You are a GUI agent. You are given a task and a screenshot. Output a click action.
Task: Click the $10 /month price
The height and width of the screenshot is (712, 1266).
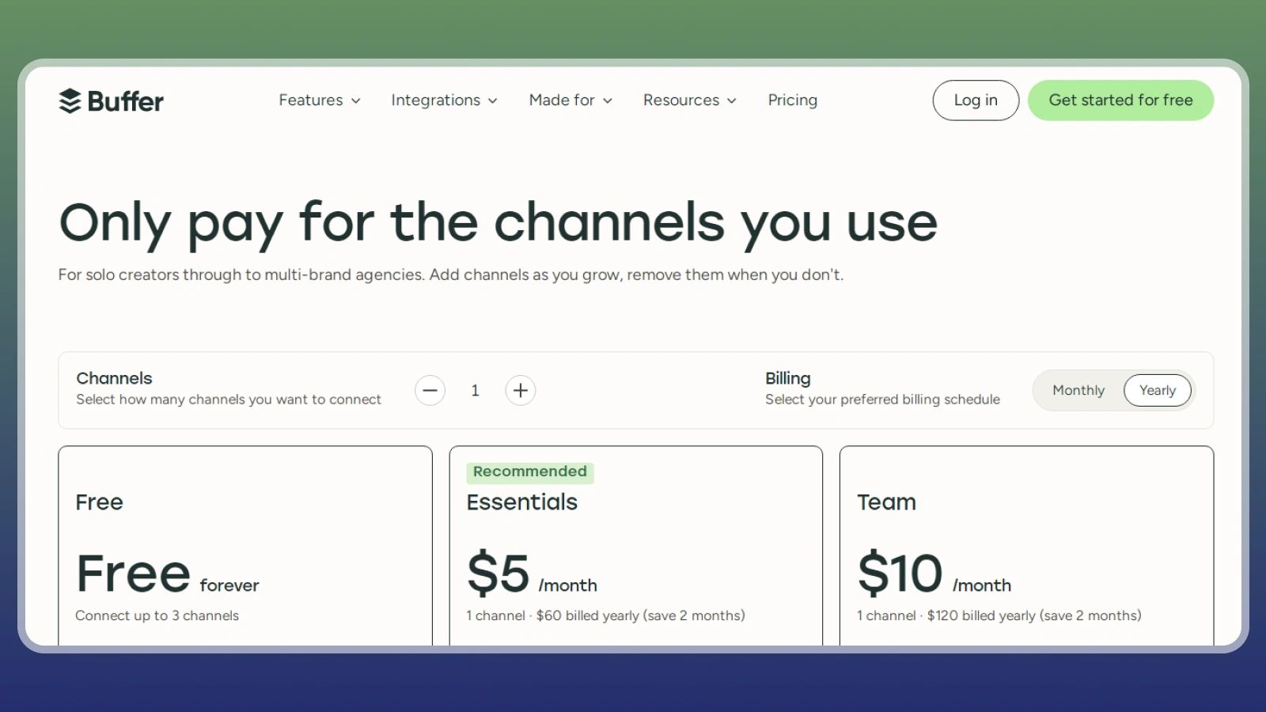click(934, 574)
